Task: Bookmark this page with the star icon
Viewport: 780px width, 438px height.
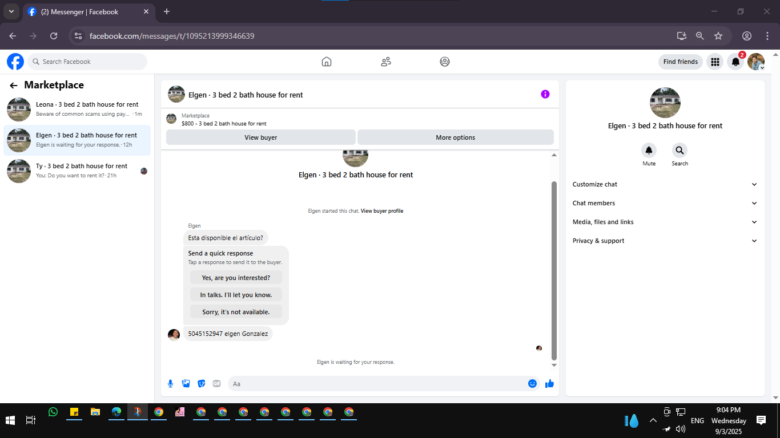Action: click(718, 36)
